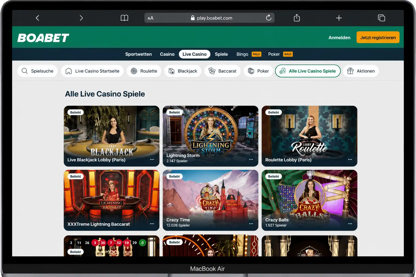The height and width of the screenshot is (277, 416).
Task: Click the play.boabet.com address bar
Action: coord(209,18)
